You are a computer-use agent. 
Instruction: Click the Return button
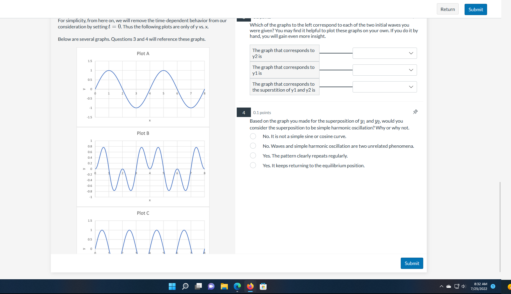click(447, 9)
